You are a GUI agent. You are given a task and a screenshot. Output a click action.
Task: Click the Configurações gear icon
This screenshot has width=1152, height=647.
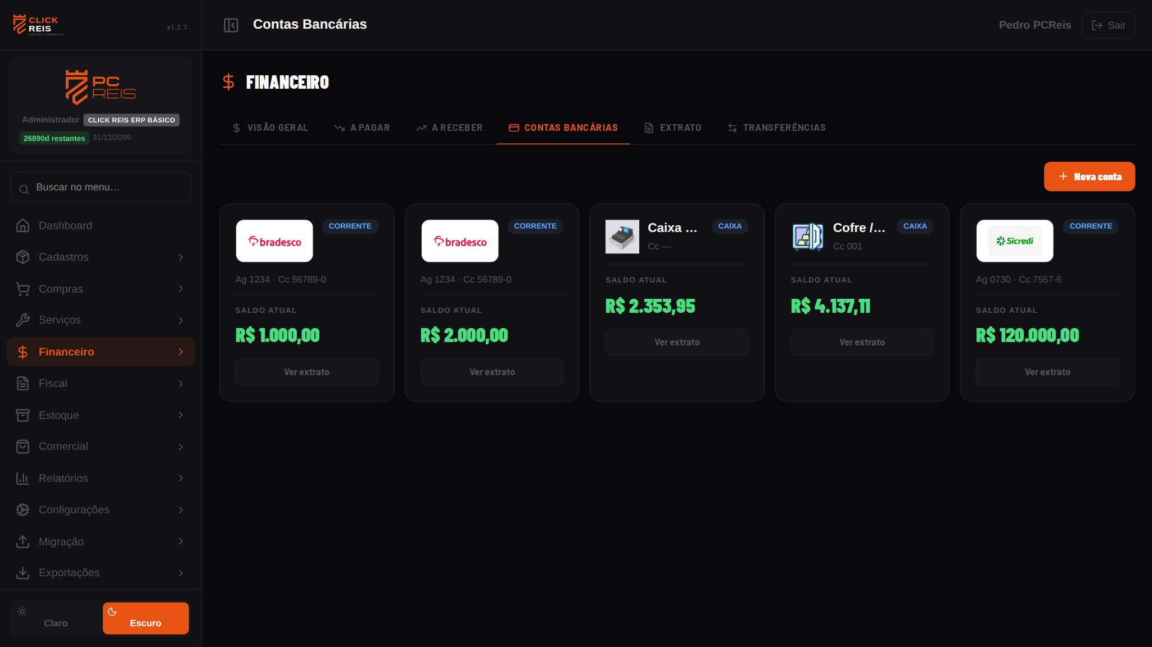[22, 510]
